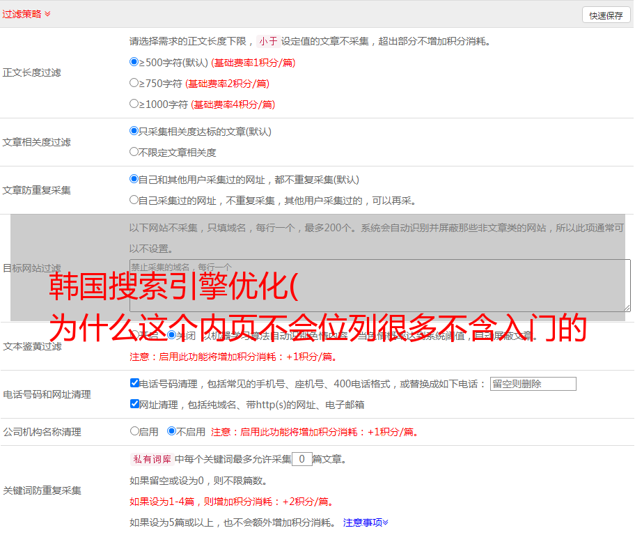Expand the 注意事项 link
Viewport: 635px width, 535px height.
point(366,522)
